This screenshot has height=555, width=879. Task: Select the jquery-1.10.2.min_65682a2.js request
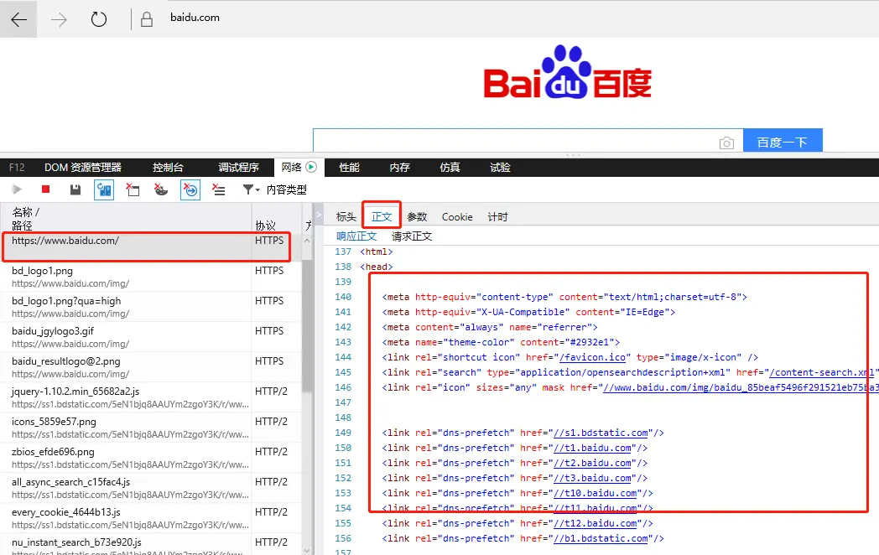point(151,397)
